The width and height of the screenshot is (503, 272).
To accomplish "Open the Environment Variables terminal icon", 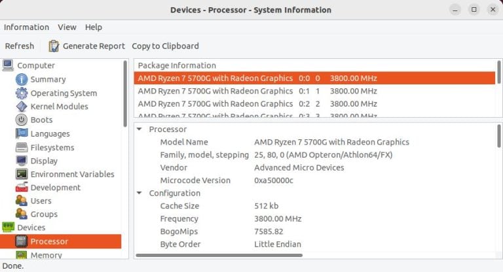I will coord(22,174).
